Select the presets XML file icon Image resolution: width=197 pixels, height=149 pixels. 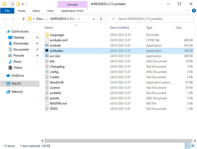[x=47, y=98]
